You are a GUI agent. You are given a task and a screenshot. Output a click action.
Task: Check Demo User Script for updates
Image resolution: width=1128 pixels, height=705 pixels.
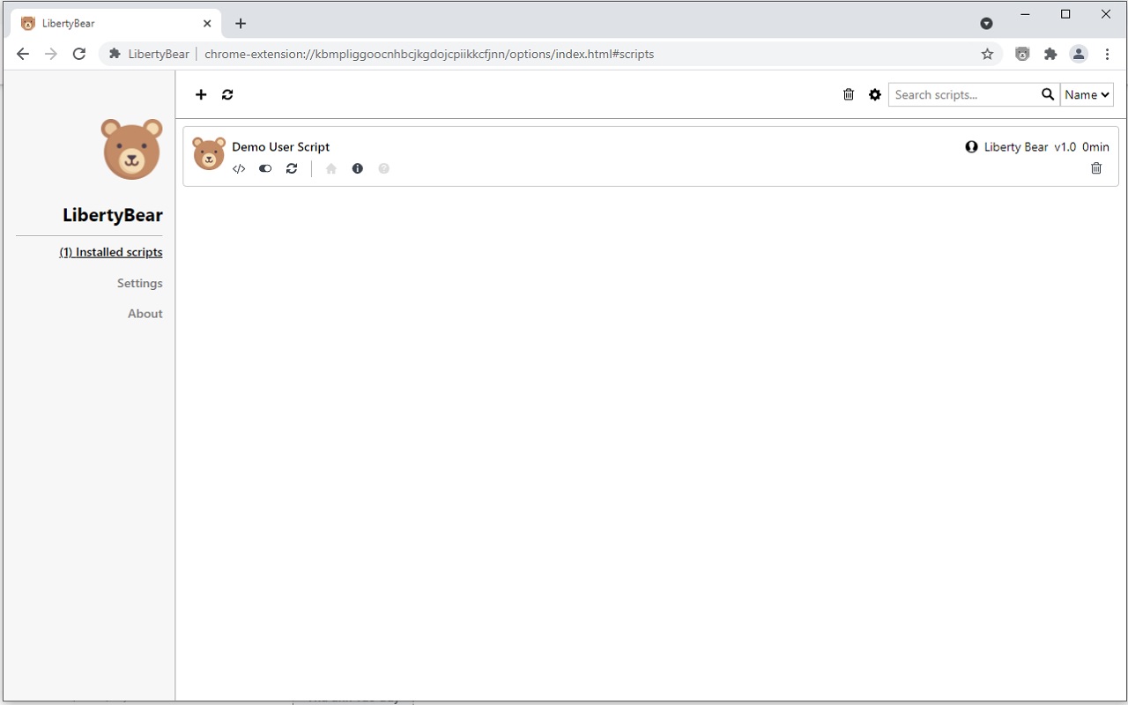coord(292,168)
